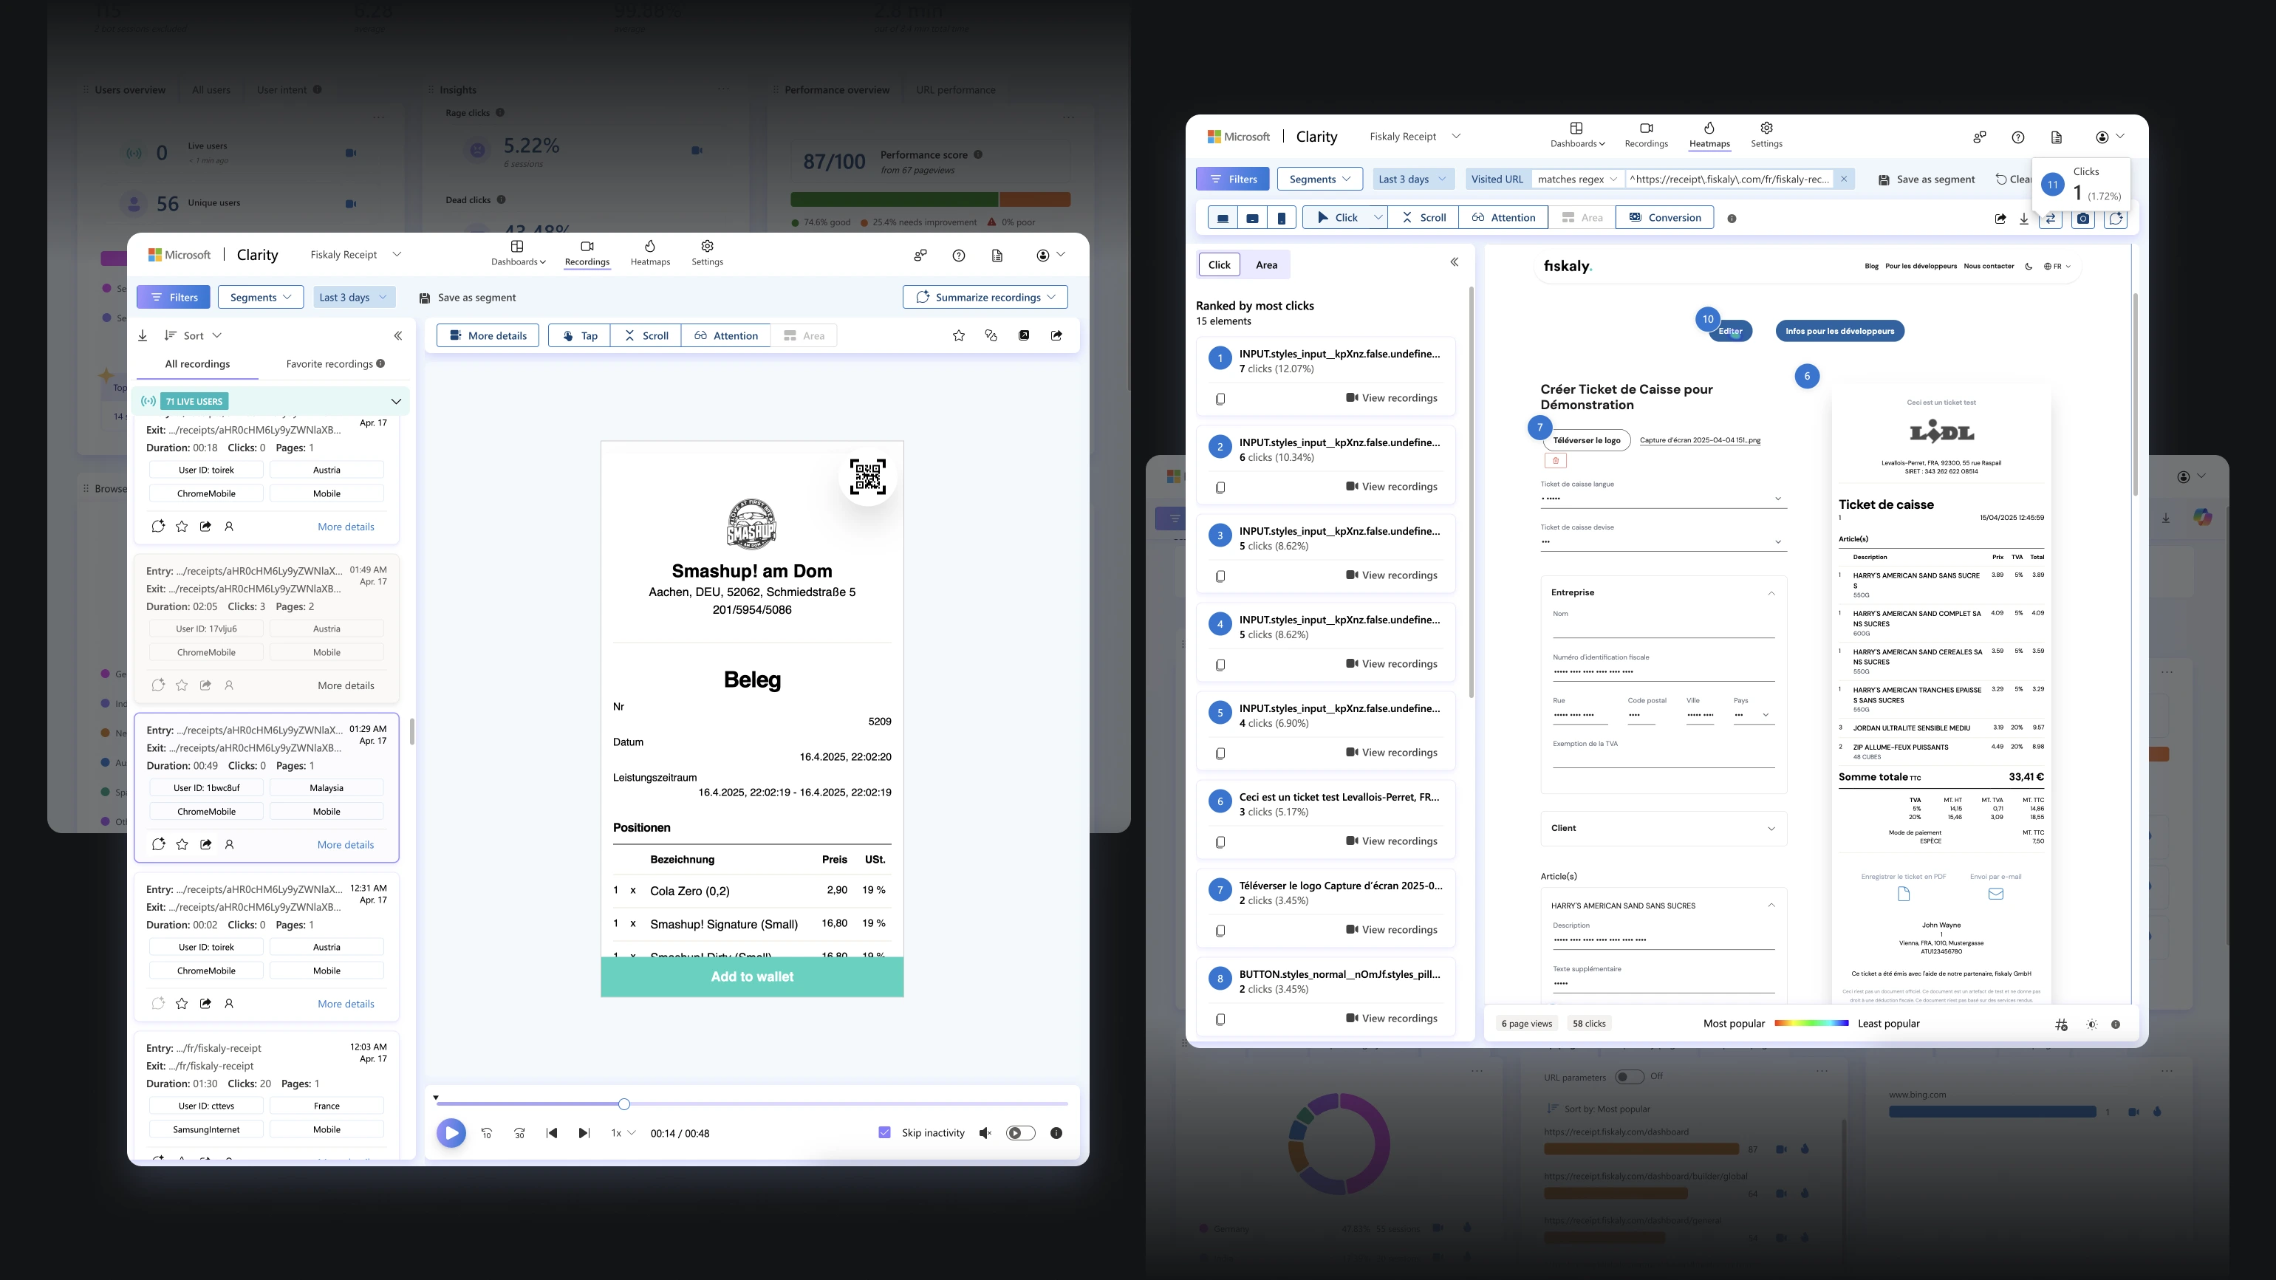
Task: Download the heatmap data
Action: pyautogui.click(x=2023, y=218)
